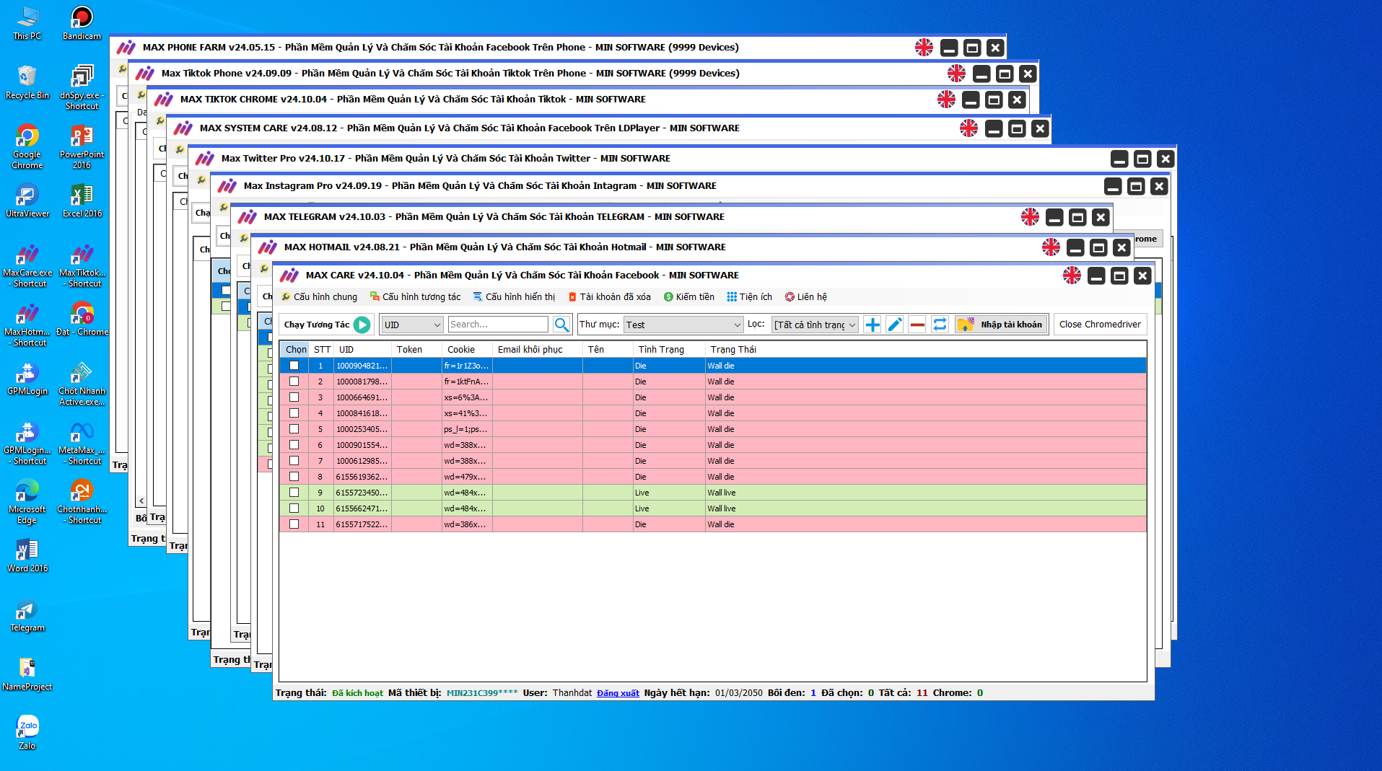
Task: Click the magnifier search icon
Action: coord(561,325)
